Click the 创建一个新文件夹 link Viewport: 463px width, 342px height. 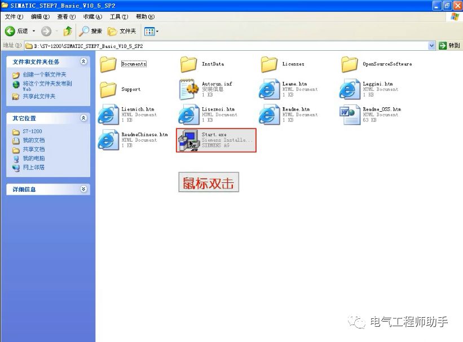[x=45, y=74]
